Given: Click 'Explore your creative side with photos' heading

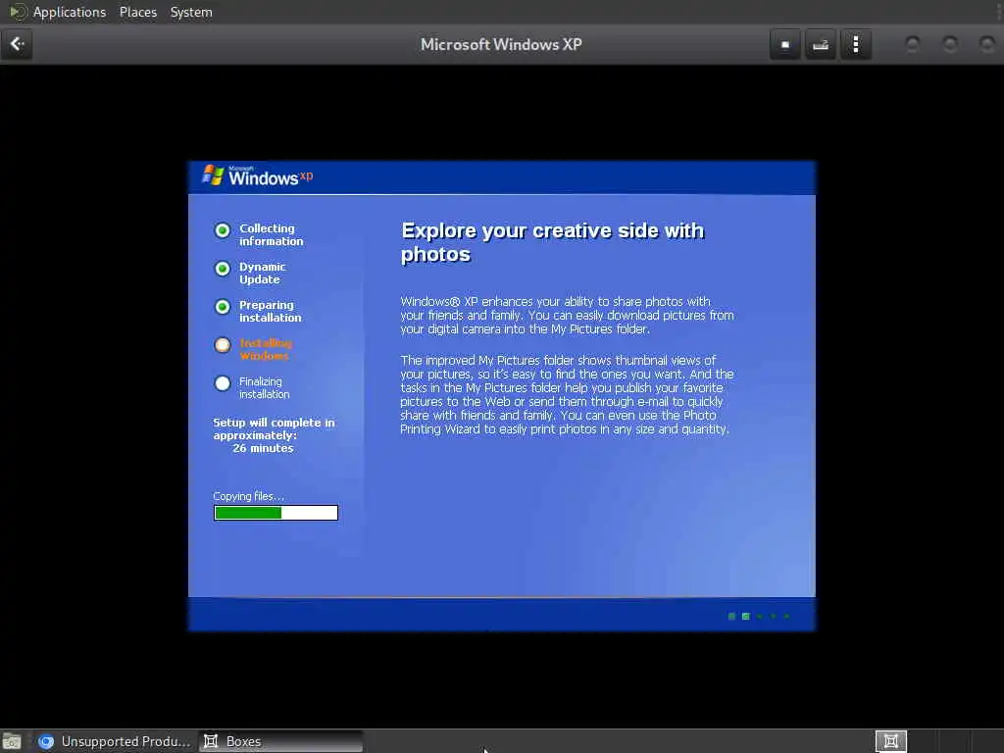Looking at the screenshot, I should 552,242.
